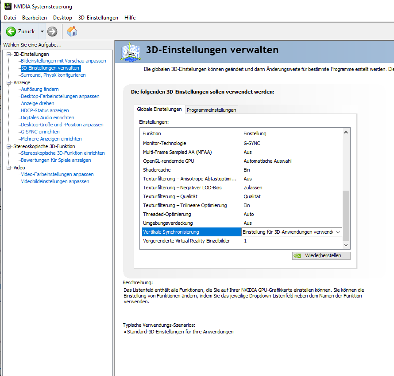This screenshot has width=394, height=376.
Task: Select Texturfilterung – Negativer LOD-Bias row
Action: click(x=241, y=188)
